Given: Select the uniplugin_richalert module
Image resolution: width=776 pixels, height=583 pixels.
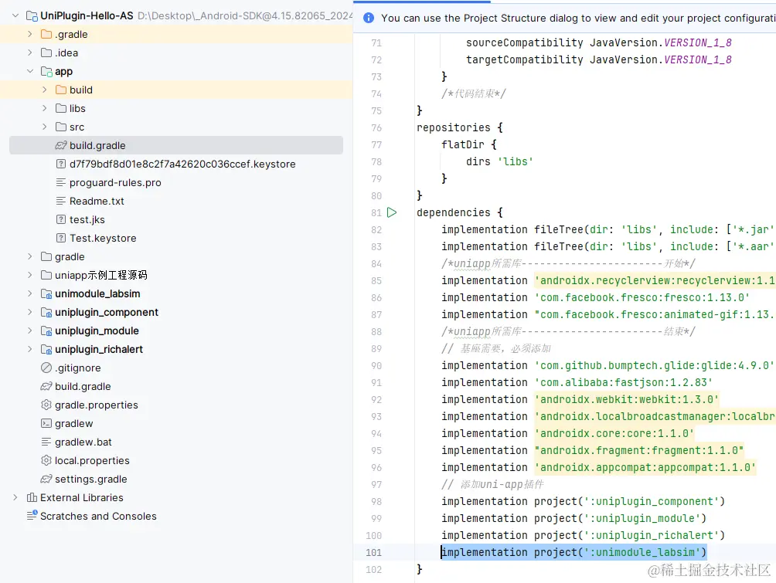Looking at the screenshot, I should [99, 349].
